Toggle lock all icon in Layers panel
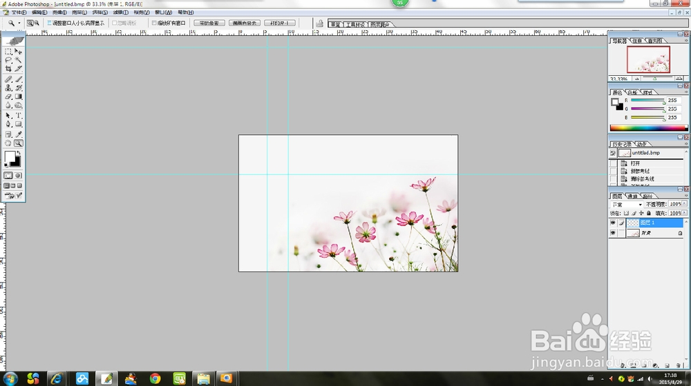This screenshot has height=386, width=691. click(649, 213)
